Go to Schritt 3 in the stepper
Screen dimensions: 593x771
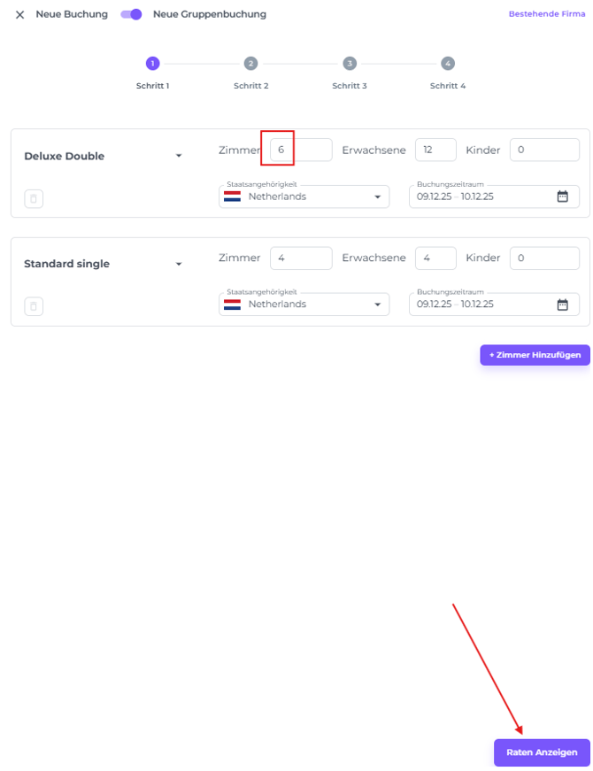click(350, 64)
